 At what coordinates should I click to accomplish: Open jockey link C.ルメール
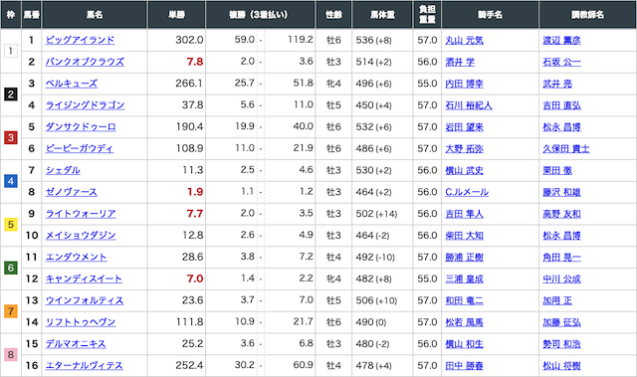(x=467, y=192)
